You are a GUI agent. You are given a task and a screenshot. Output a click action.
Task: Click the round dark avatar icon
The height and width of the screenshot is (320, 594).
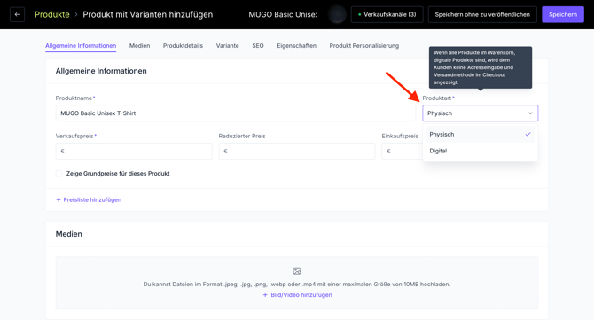(337, 14)
